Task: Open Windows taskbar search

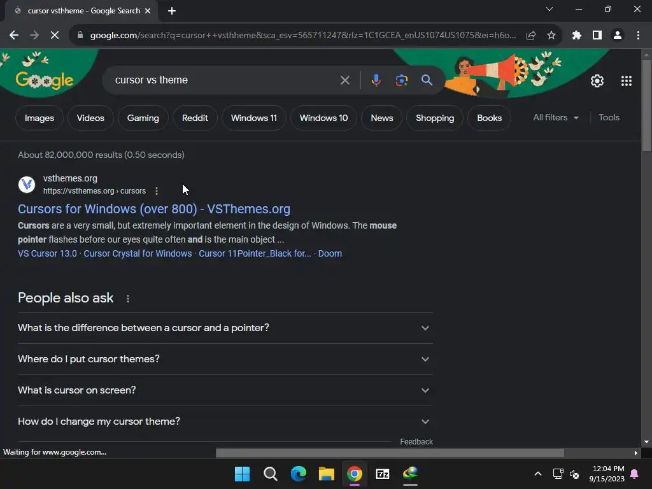Action: [270, 474]
